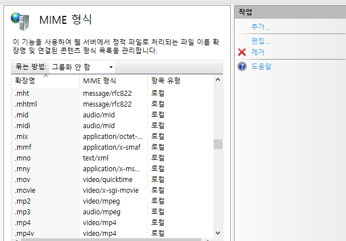Click the video/mp4 cell in .mp4v row
The image size is (346, 241).
(x=99, y=234)
